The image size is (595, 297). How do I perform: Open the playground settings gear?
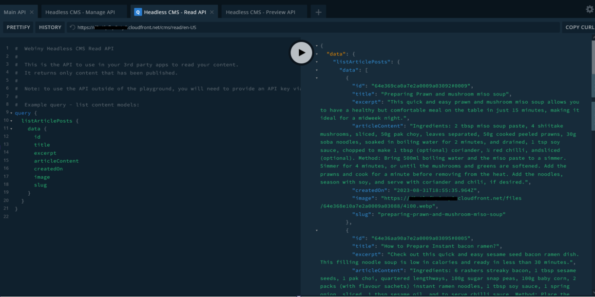point(589,8)
